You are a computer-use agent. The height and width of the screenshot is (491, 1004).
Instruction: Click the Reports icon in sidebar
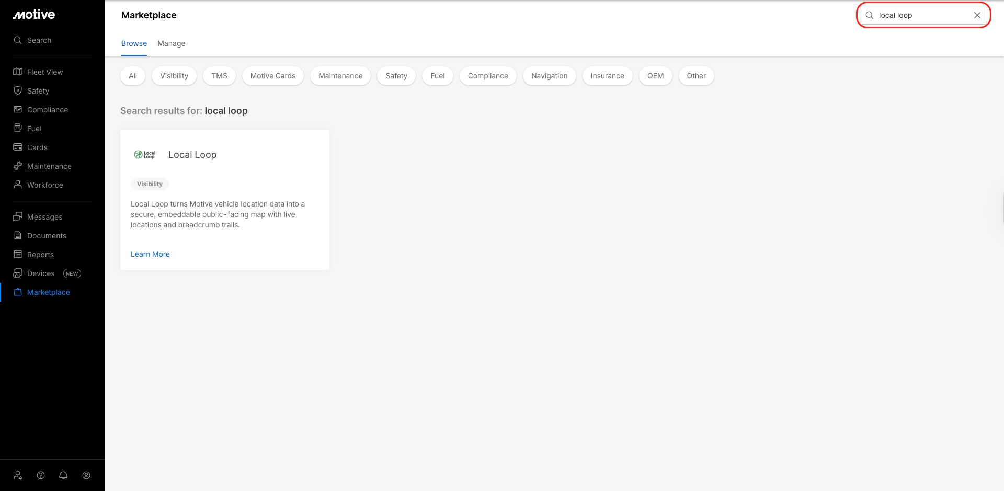[x=18, y=254]
